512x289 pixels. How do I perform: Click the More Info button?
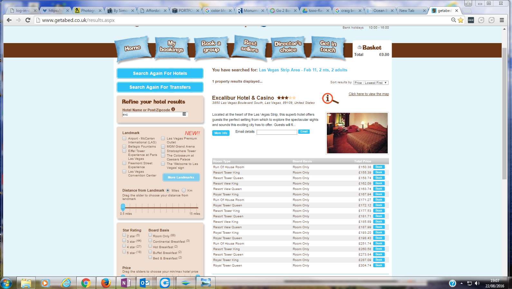point(221,133)
